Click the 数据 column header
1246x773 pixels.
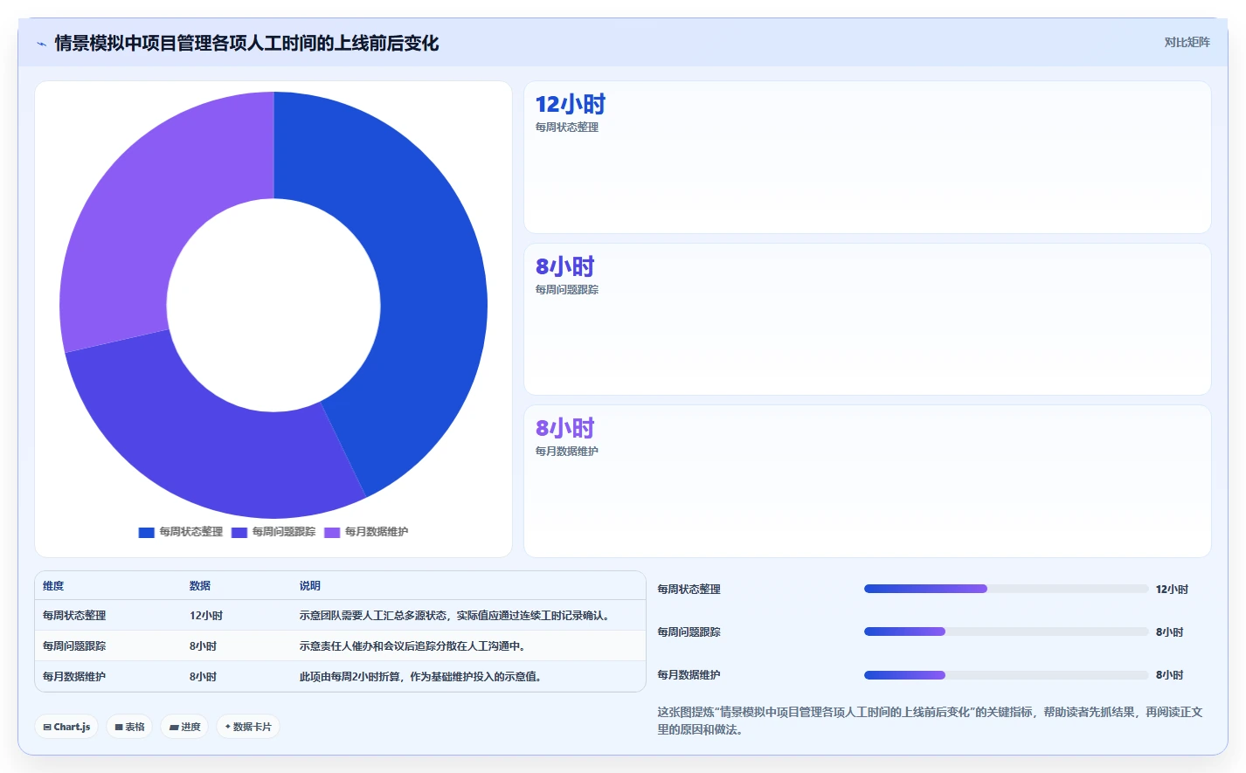(x=200, y=586)
